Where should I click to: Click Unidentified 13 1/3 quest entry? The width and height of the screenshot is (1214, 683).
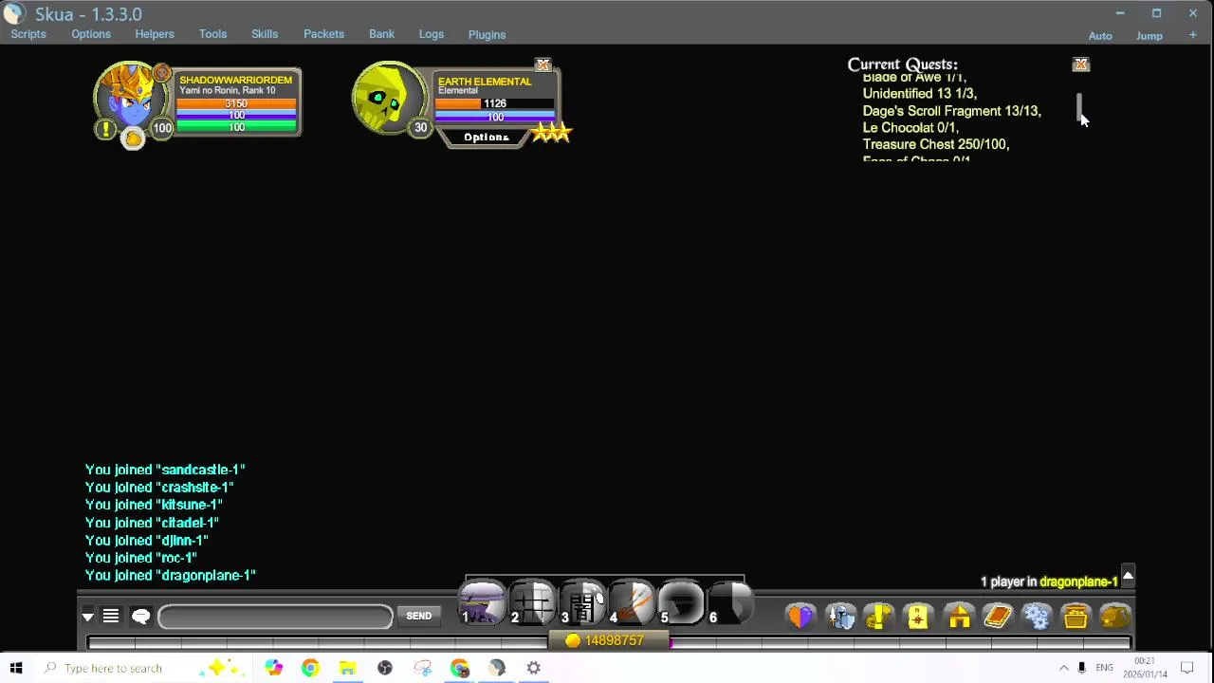click(x=919, y=94)
